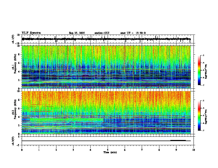Screen dimensions: 218x168
Task: Click the "-7" label on ch.2 color scale
Action: pos(203,130)
